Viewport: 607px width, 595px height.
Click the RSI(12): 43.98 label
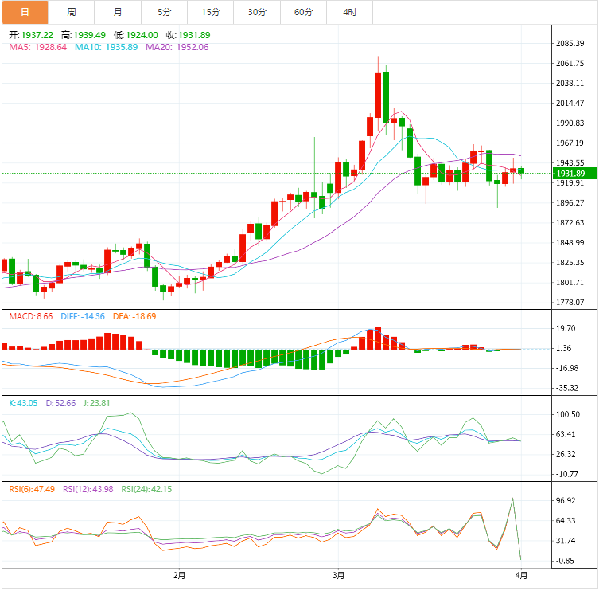88,490
